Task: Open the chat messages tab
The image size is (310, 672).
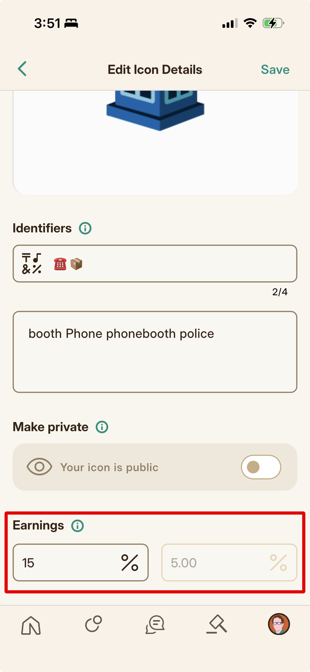Action: [x=155, y=624]
